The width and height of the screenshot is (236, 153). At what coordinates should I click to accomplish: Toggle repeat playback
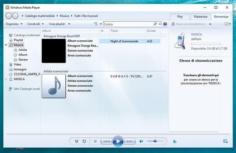[84, 141]
